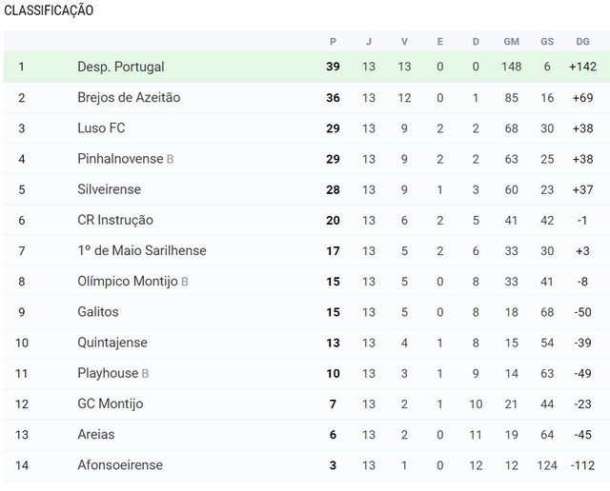610x491 pixels.
Task: Open the Quintajense team link
Action: [112, 343]
